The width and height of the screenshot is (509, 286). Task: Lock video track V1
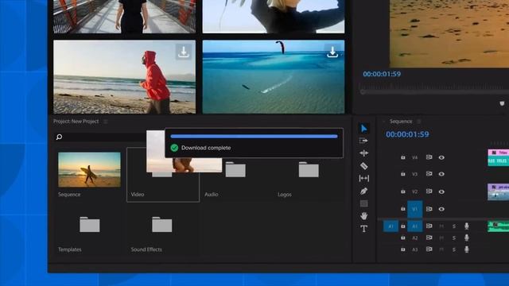[403, 209]
